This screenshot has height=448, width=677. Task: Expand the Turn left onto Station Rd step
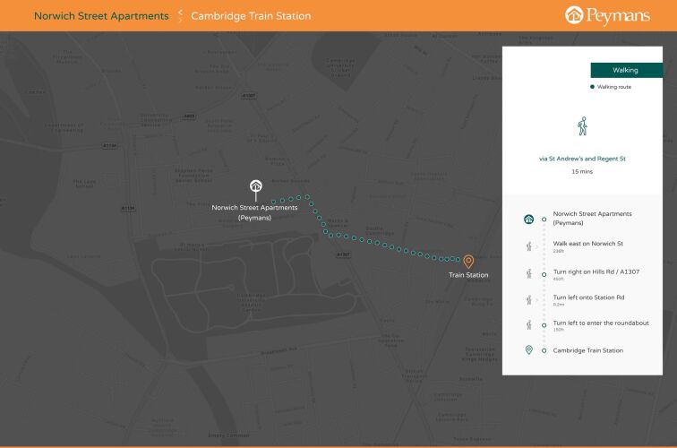(x=588, y=297)
